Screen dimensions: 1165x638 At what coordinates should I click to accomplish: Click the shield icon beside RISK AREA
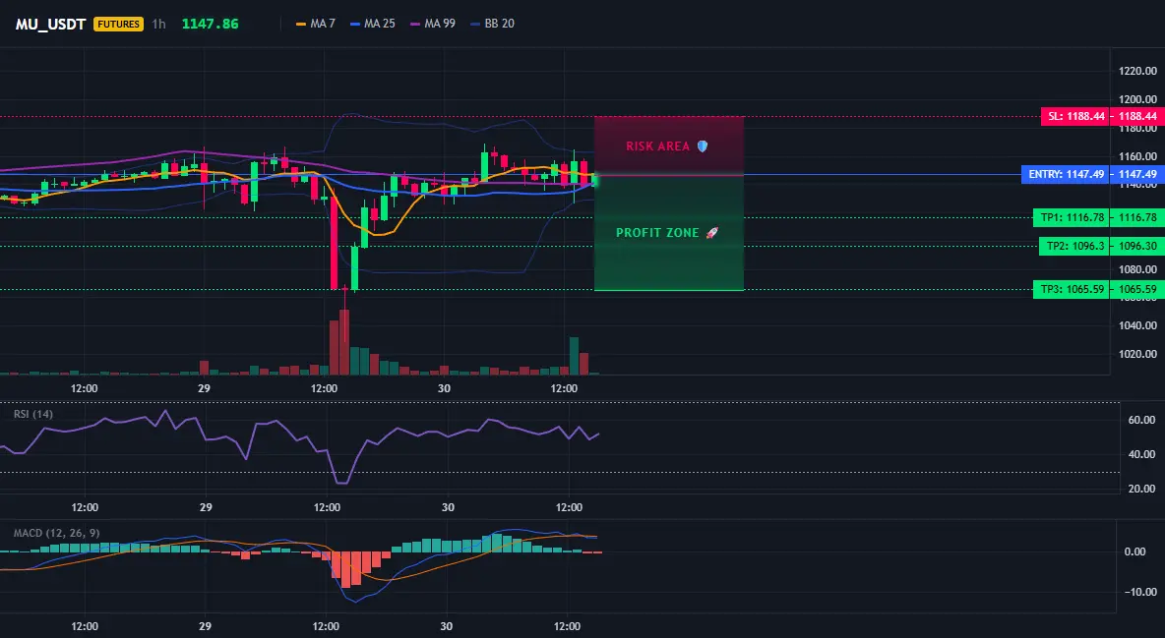pos(703,146)
